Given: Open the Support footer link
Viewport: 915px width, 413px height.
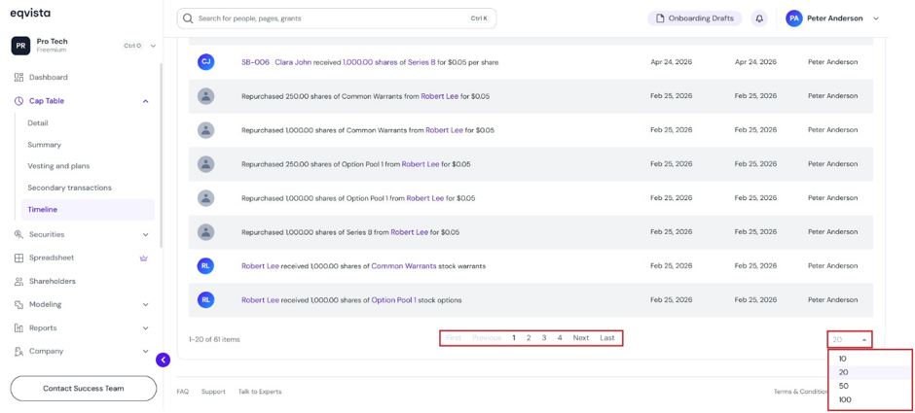Looking at the screenshot, I should (x=213, y=392).
